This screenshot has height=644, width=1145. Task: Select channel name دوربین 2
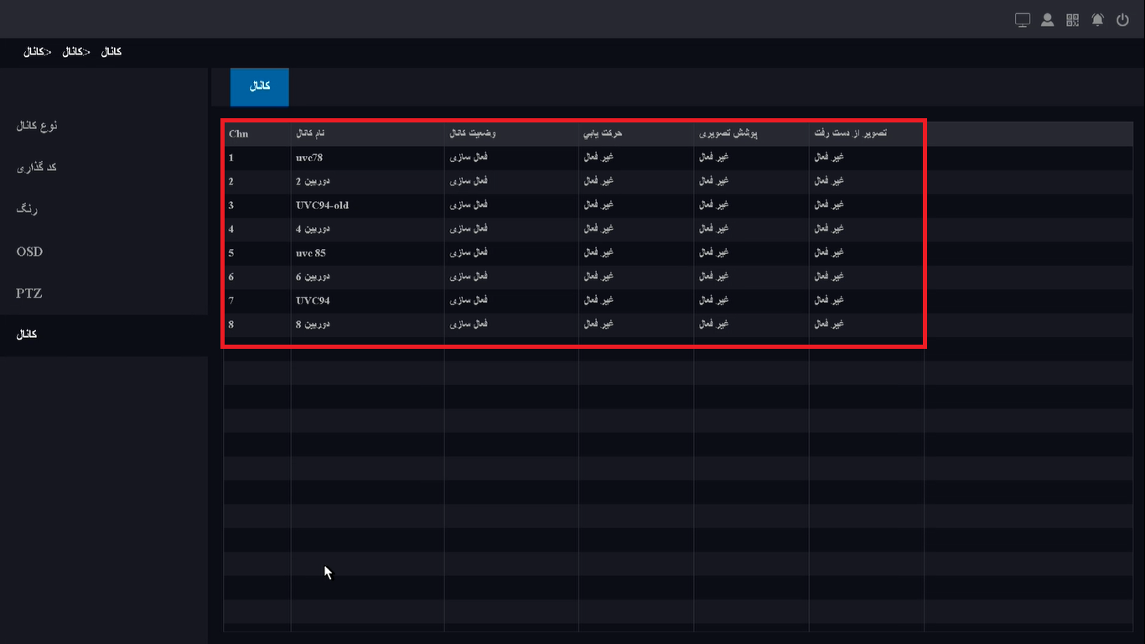click(313, 181)
